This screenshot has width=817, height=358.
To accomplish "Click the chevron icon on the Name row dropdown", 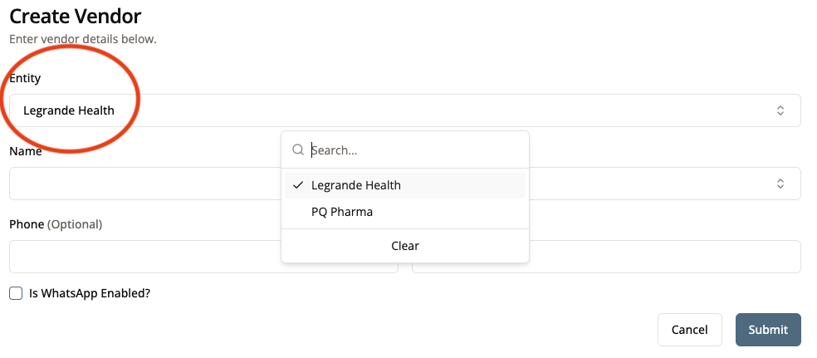I will click(x=780, y=184).
